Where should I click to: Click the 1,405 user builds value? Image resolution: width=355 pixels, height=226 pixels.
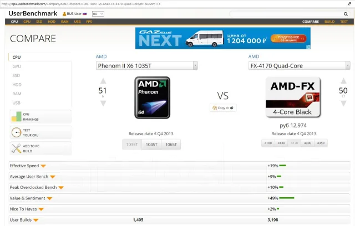point(138,220)
